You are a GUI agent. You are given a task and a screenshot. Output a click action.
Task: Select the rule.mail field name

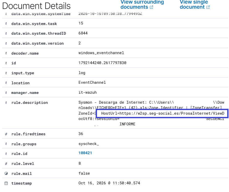coord(21,173)
